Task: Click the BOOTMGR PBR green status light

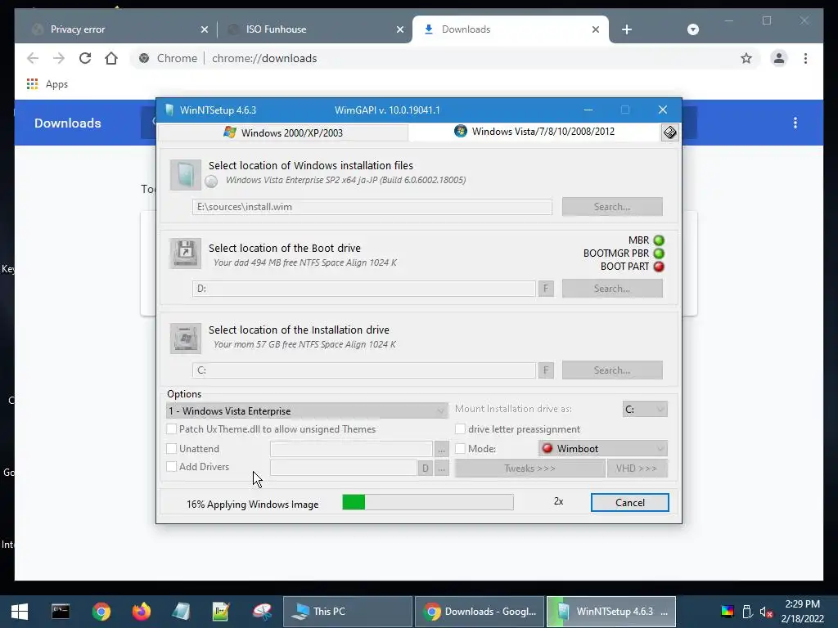Action: point(659,253)
